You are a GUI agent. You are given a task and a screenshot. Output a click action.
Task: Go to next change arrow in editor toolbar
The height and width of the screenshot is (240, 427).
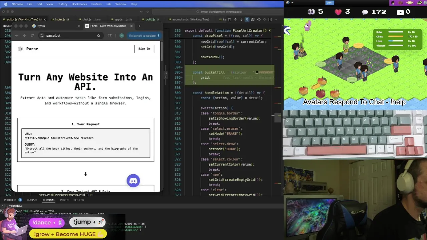241,20
